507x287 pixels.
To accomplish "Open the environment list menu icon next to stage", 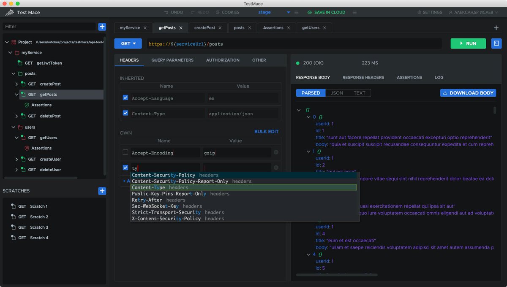I will (x=296, y=12).
